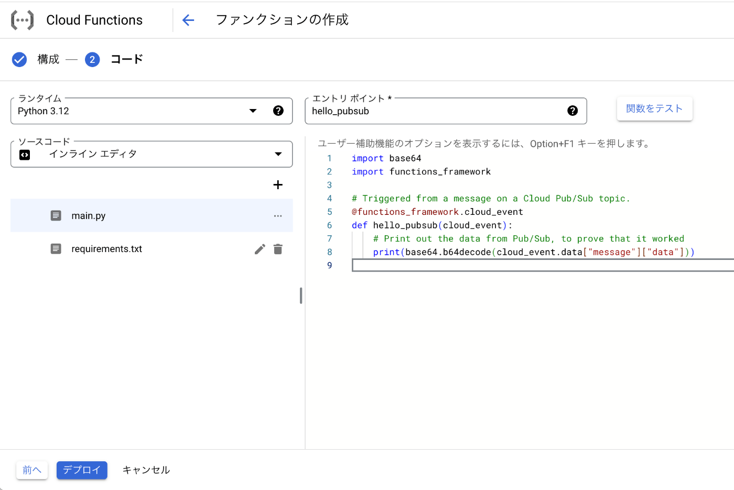Select the requirements.txt file in the list
Screen dimensions: 734x490
[x=152, y=248]
